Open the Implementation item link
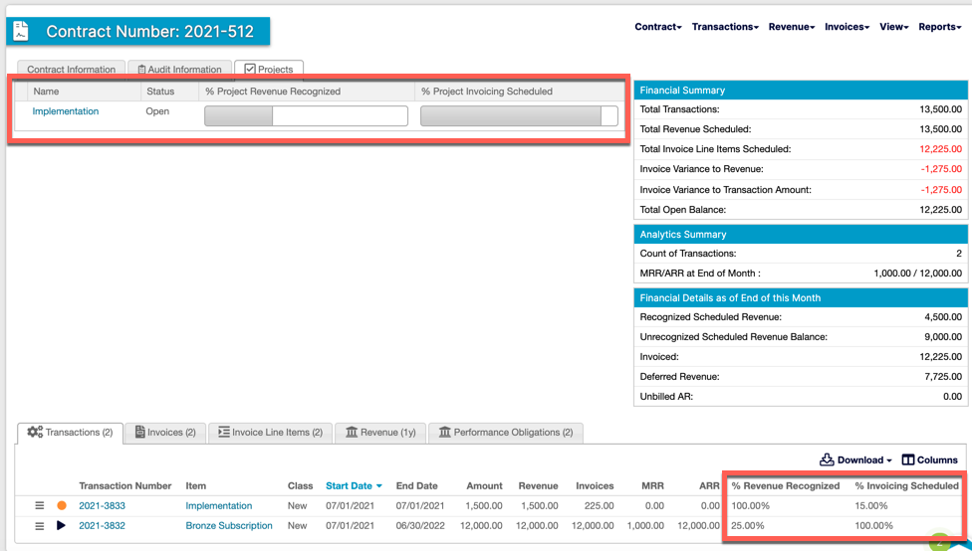Screen dimensions: 972x551 click(x=219, y=506)
